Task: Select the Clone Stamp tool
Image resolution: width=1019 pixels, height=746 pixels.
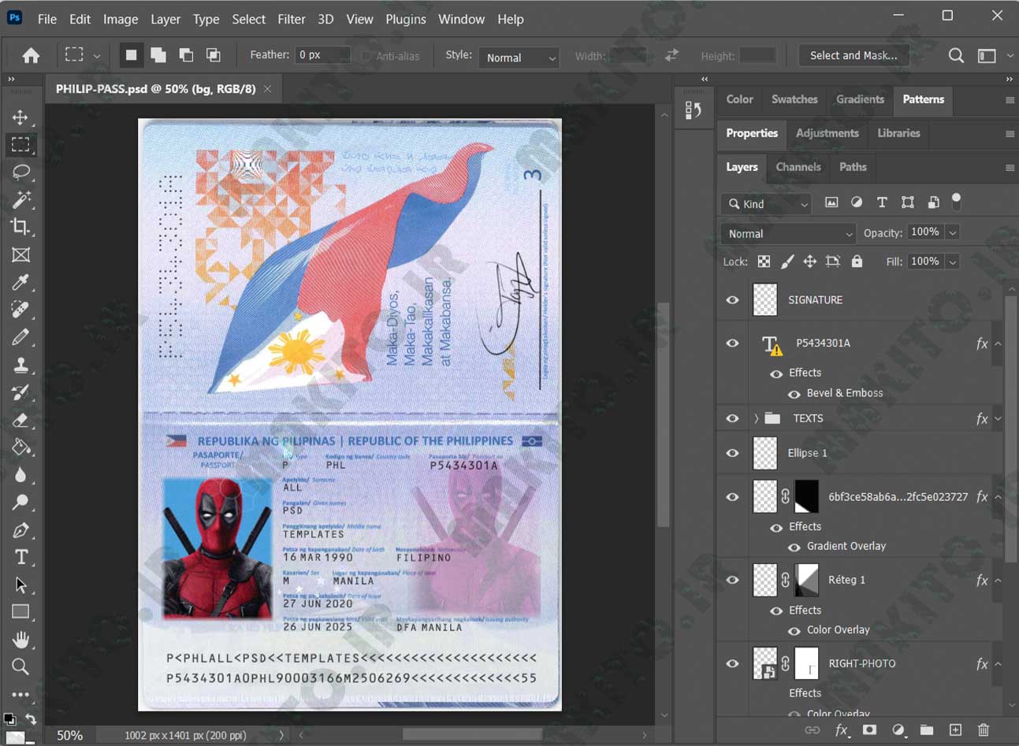Action: (20, 365)
